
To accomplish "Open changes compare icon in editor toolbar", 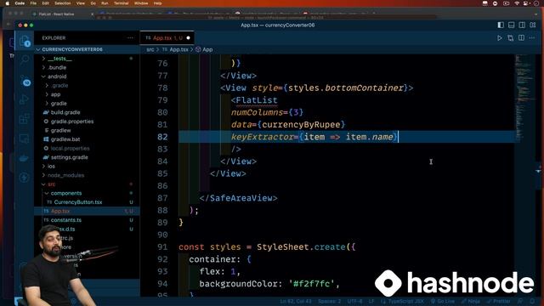I will tap(510, 37).
